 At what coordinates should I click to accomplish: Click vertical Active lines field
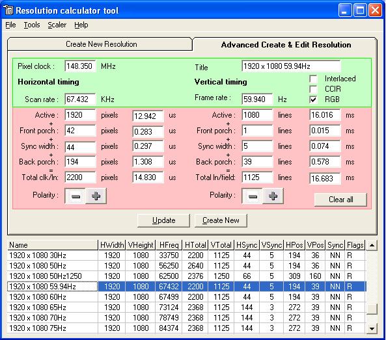257,115
